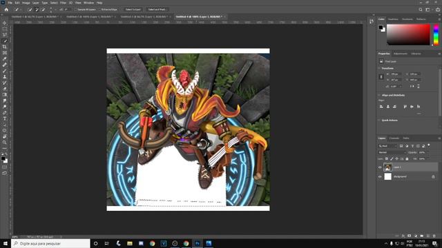Select the Dodge tool
Screen dimensions: 442x248
coord(5,107)
